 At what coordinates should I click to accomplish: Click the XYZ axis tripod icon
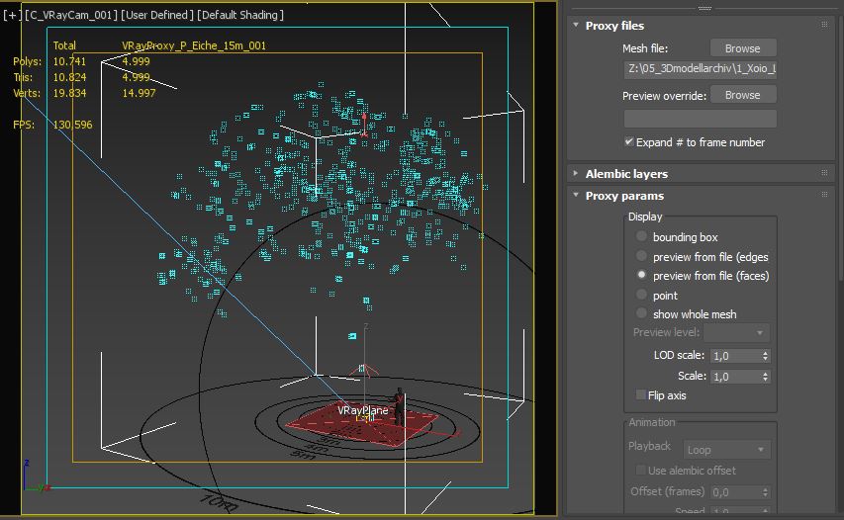[x=36, y=477]
